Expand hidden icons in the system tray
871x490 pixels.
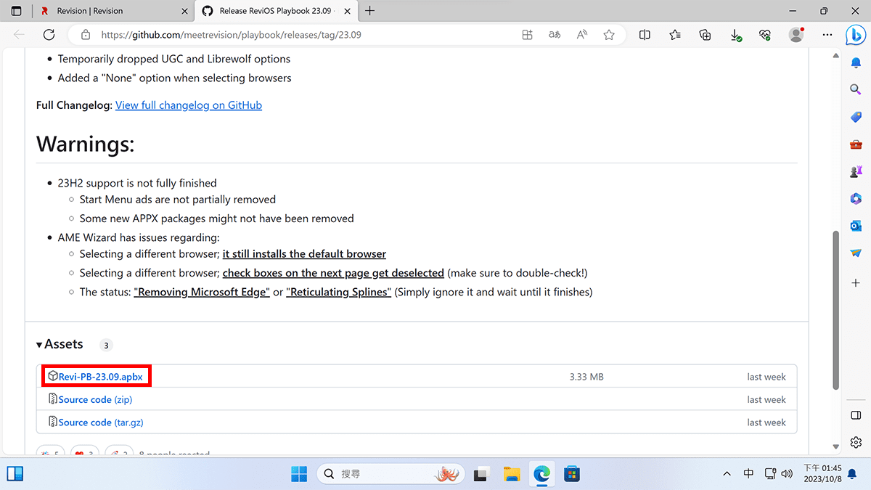pos(727,473)
